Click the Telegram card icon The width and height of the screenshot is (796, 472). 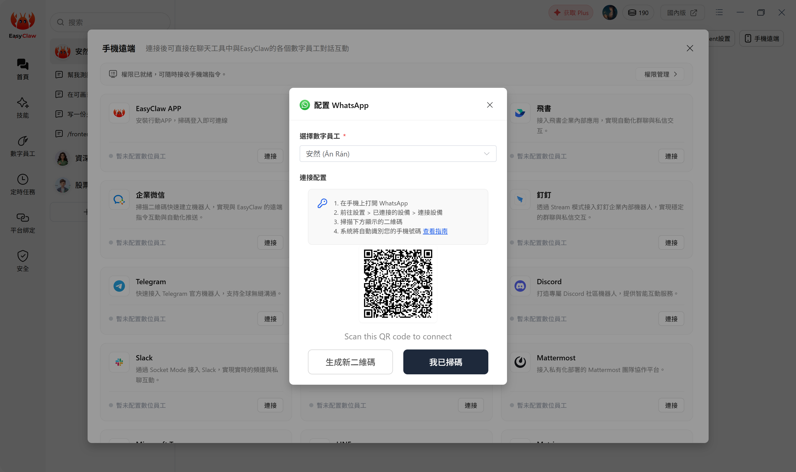point(119,286)
